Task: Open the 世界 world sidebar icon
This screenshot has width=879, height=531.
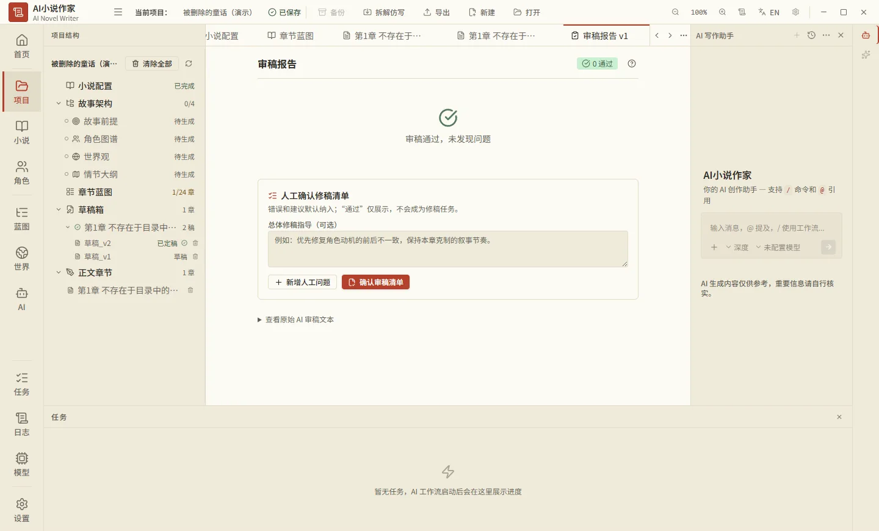Action: point(22,259)
